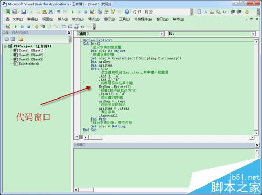Click the Reset icon in standard toolbar
The height and width of the screenshot is (195, 262).
[85, 12]
